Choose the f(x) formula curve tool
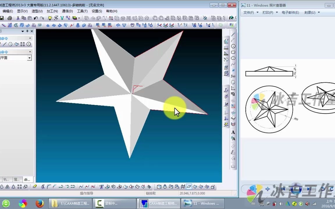This screenshot has height=209, width=335. 233,76
